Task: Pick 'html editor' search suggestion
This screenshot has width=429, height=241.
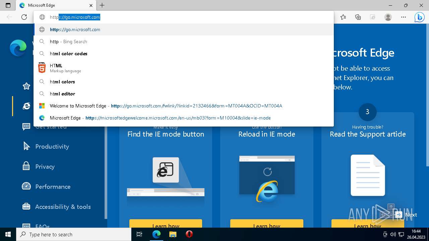Action: 184,94
